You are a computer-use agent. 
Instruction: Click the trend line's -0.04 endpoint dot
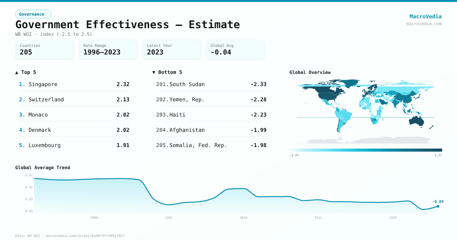438,206
